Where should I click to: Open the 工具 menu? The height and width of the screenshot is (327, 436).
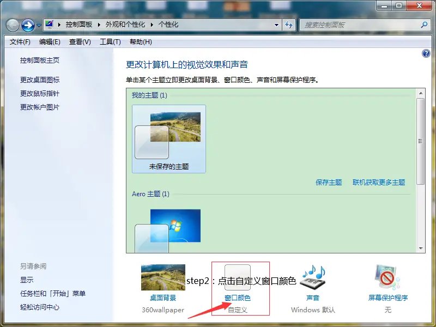[x=111, y=41]
